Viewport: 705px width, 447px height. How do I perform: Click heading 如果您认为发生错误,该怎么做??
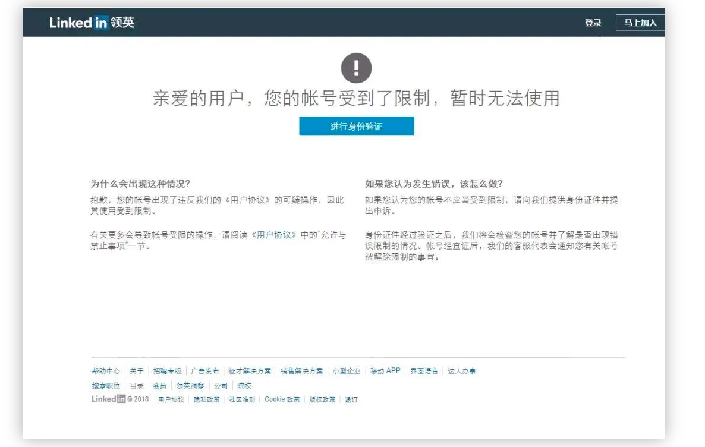point(434,184)
